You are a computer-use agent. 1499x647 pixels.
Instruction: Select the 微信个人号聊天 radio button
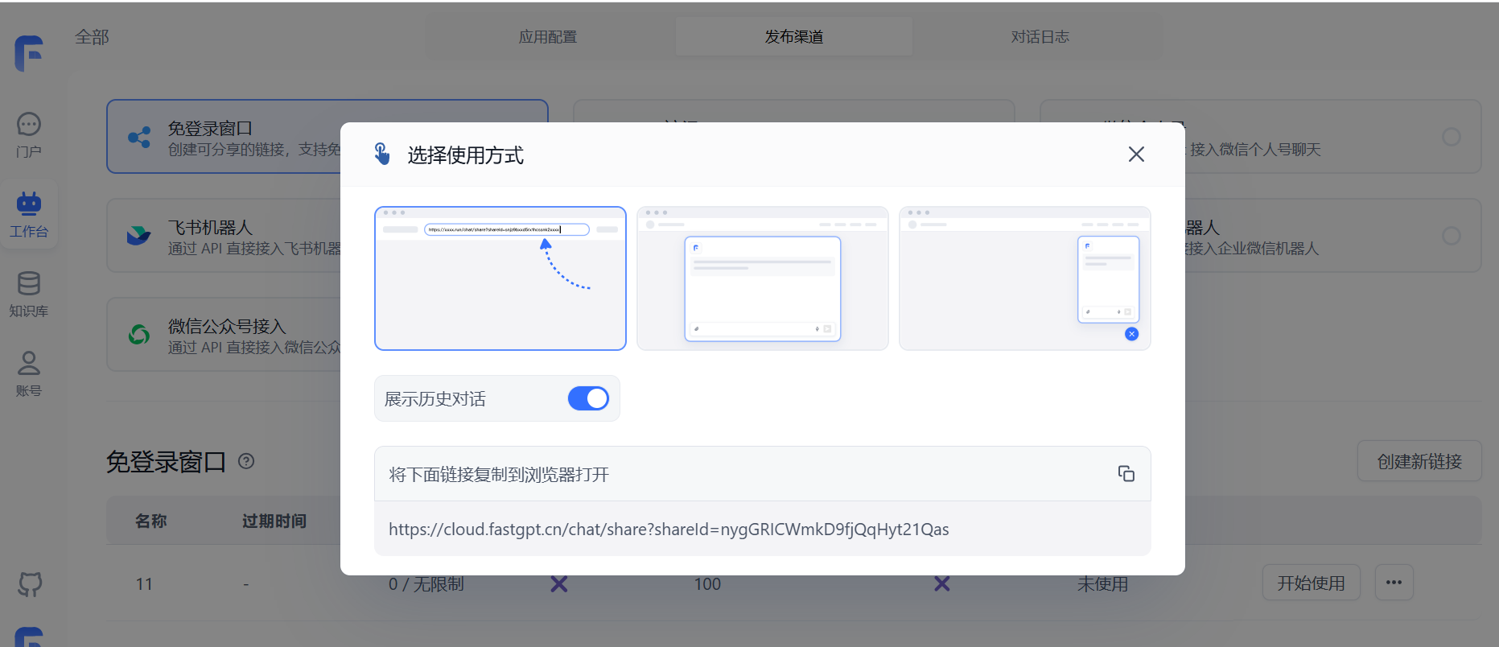point(1452,137)
